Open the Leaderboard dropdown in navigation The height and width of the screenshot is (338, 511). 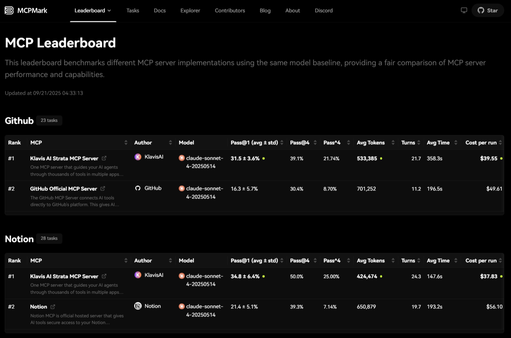pos(93,10)
